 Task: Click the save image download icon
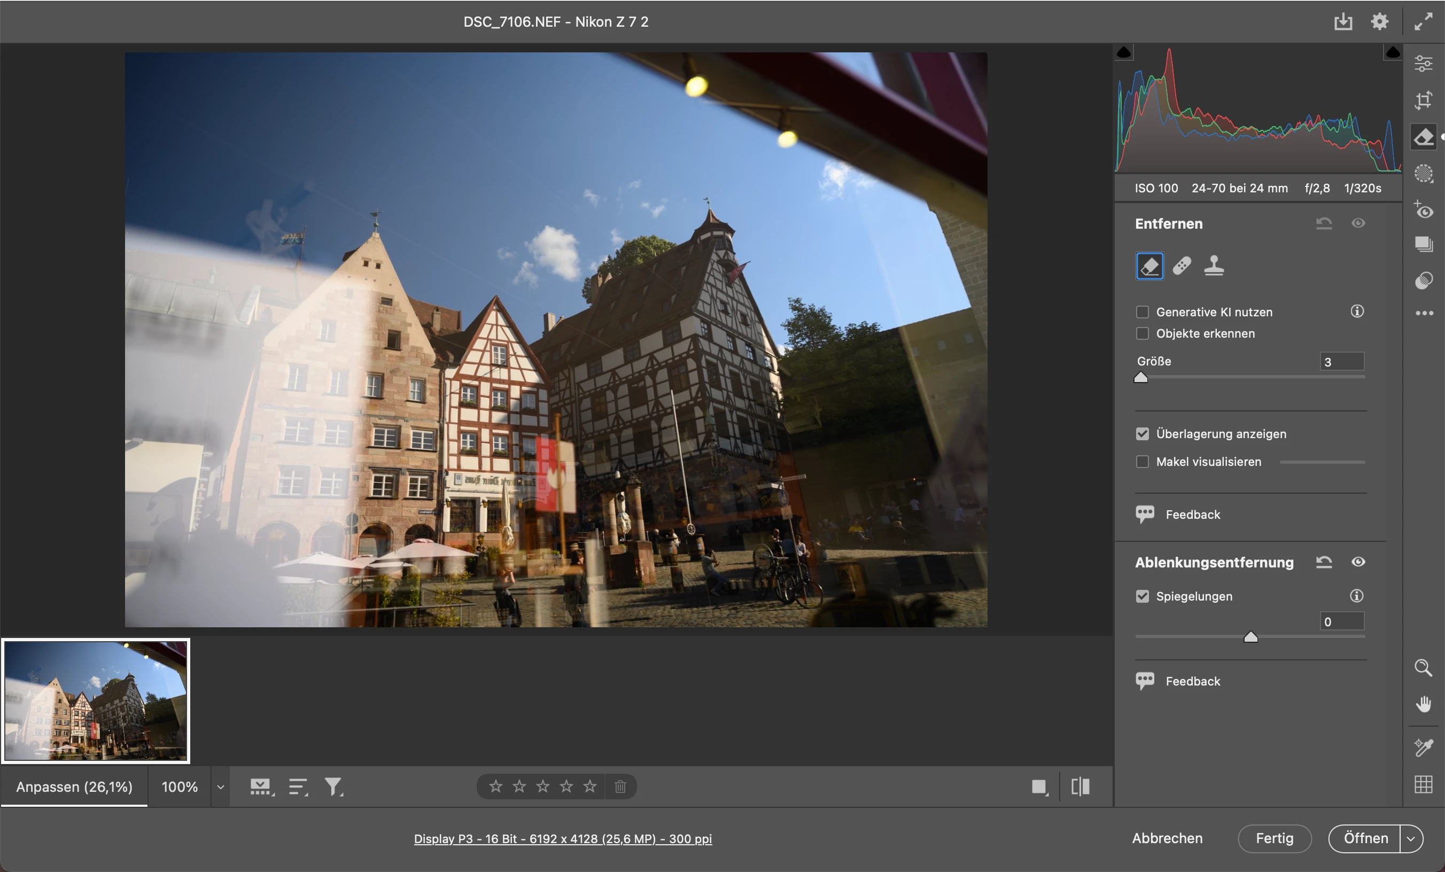[x=1343, y=22]
